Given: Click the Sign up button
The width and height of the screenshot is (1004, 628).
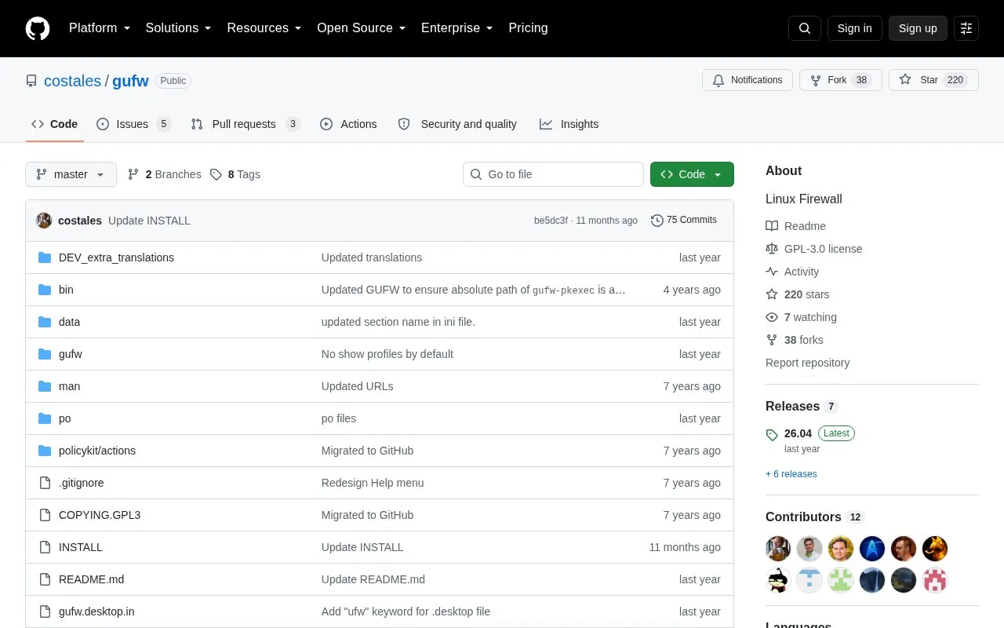Looking at the screenshot, I should [918, 28].
